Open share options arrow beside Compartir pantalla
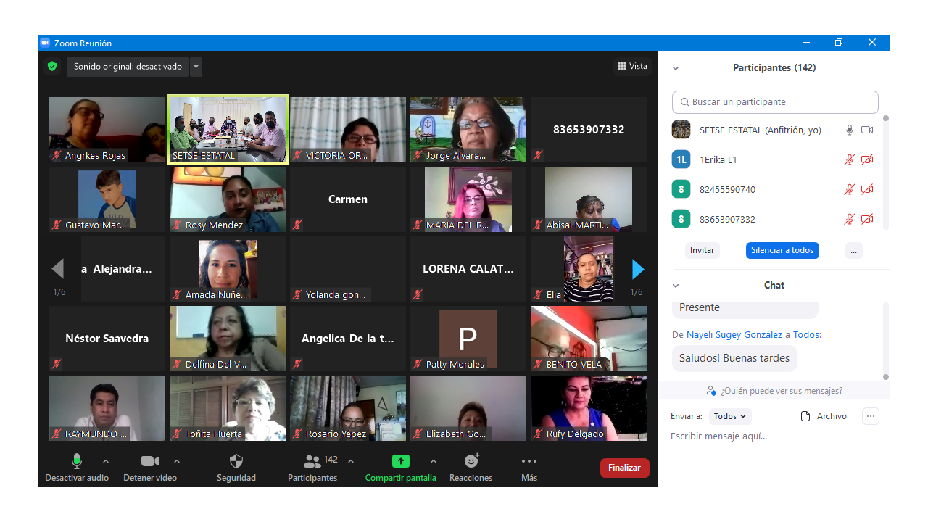Screen dimensions: 928x522 pyautogui.click(x=434, y=461)
